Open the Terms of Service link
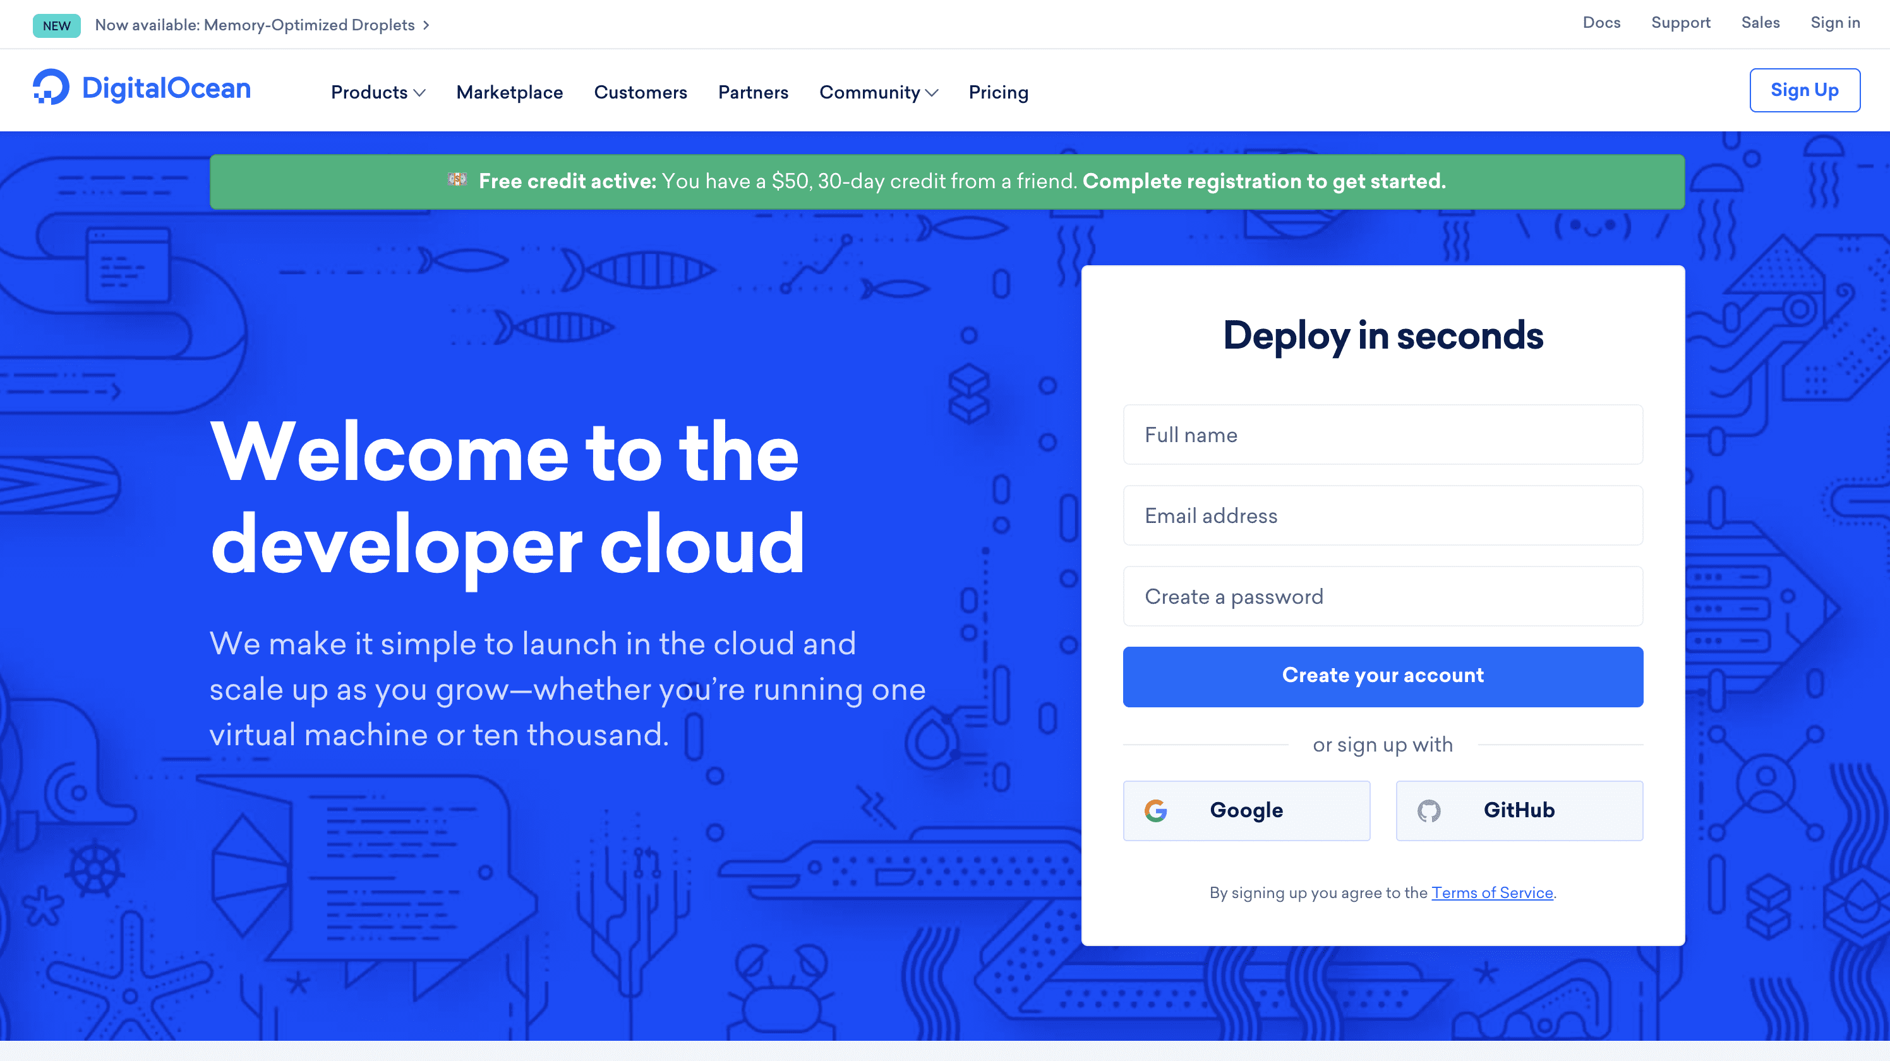1890x1061 pixels. click(x=1491, y=892)
